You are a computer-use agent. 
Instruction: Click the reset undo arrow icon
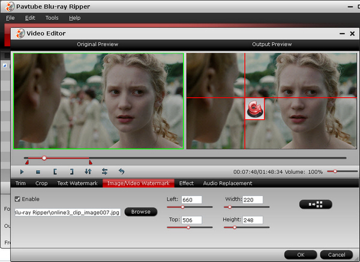[121, 171]
